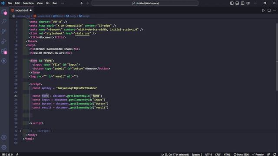Open the Extensions view
The image size is (278, 156).
(x=4, y=51)
